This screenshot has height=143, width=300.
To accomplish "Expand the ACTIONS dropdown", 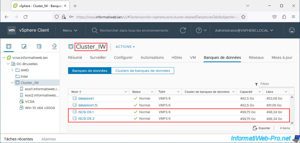I will [x=125, y=47].
